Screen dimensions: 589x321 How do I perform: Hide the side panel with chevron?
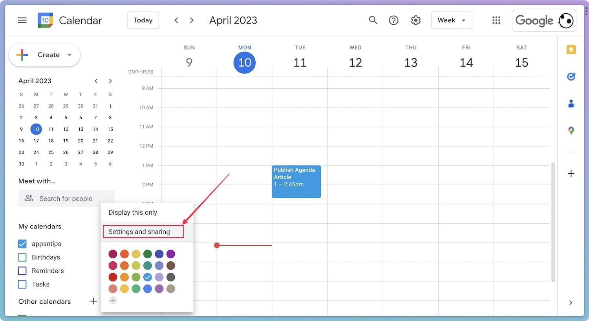[571, 303]
